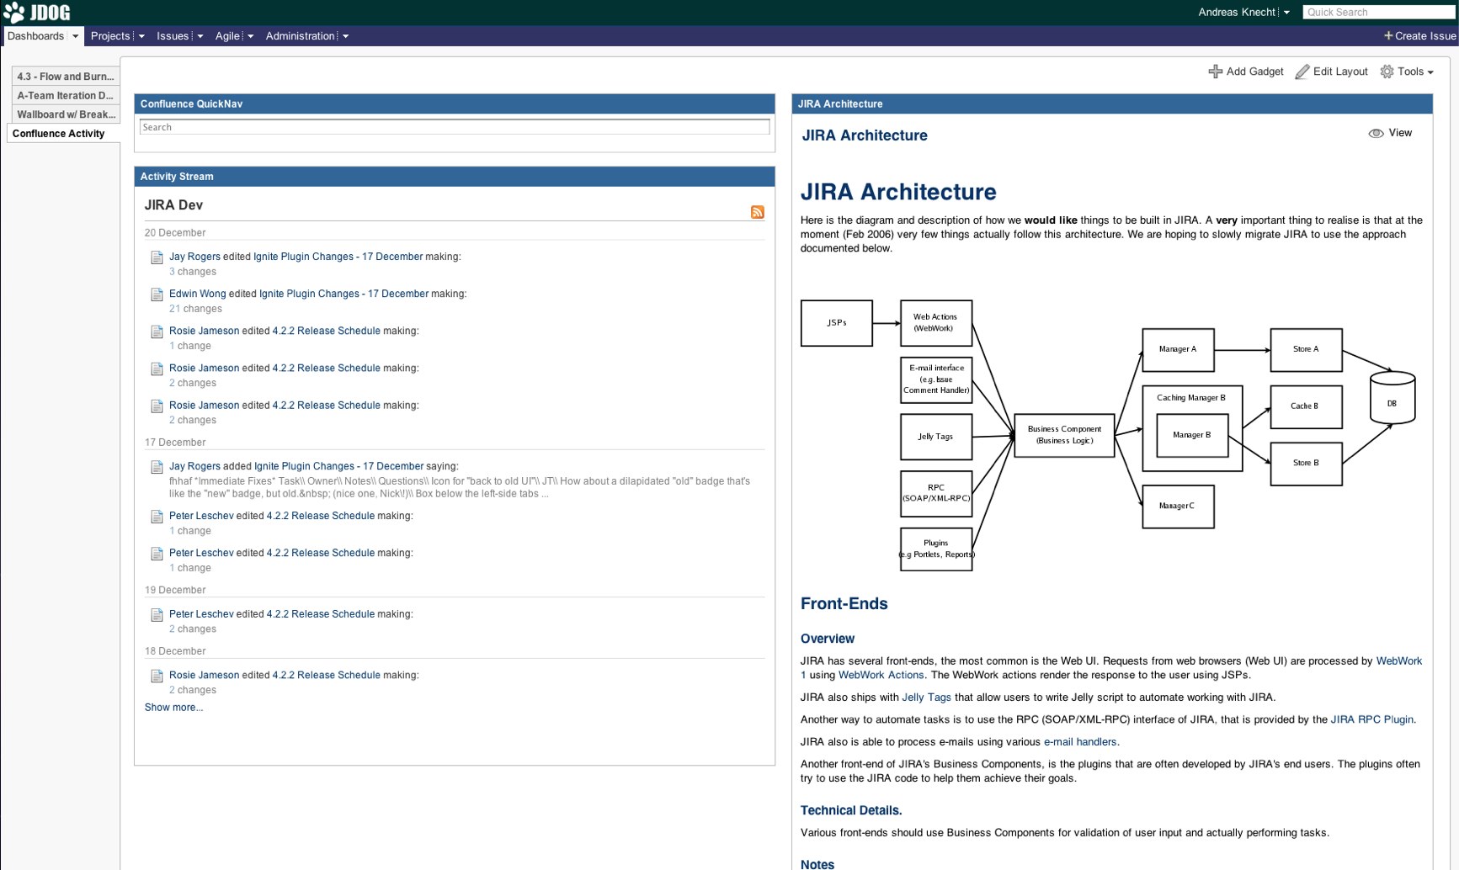Switch to the A-Team Iteration tab
The width and height of the screenshot is (1459, 870).
(x=65, y=95)
